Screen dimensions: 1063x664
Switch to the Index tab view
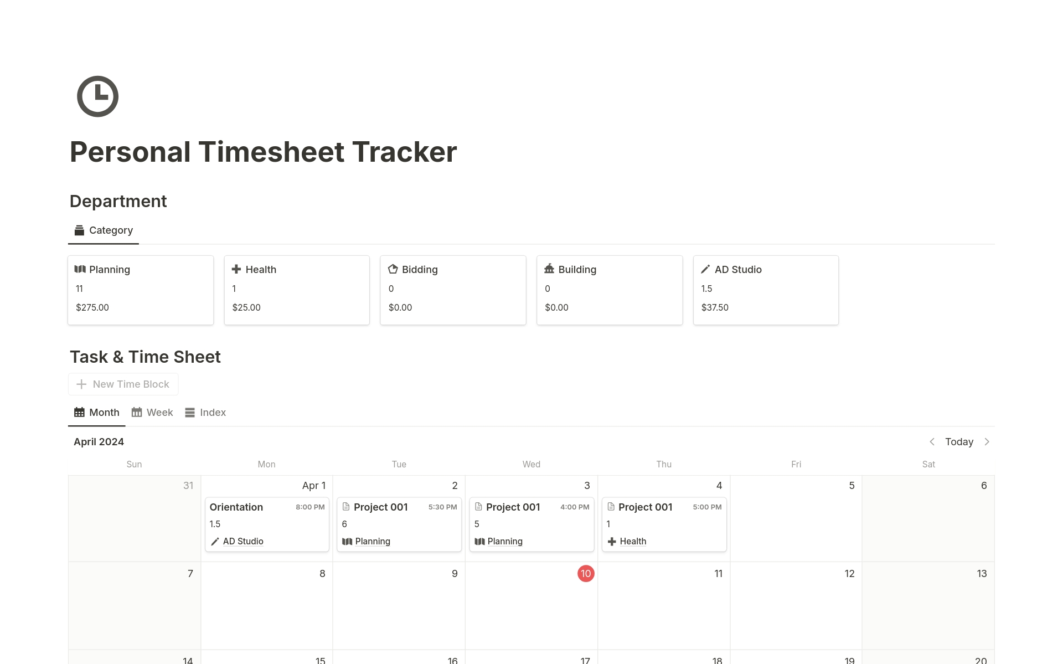pos(205,413)
